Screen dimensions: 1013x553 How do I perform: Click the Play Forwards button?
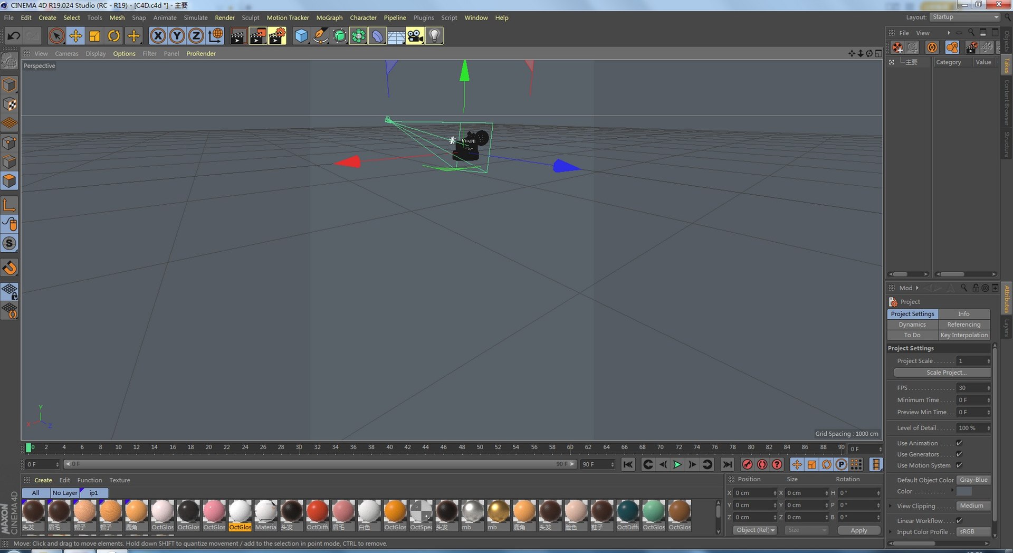click(x=677, y=464)
